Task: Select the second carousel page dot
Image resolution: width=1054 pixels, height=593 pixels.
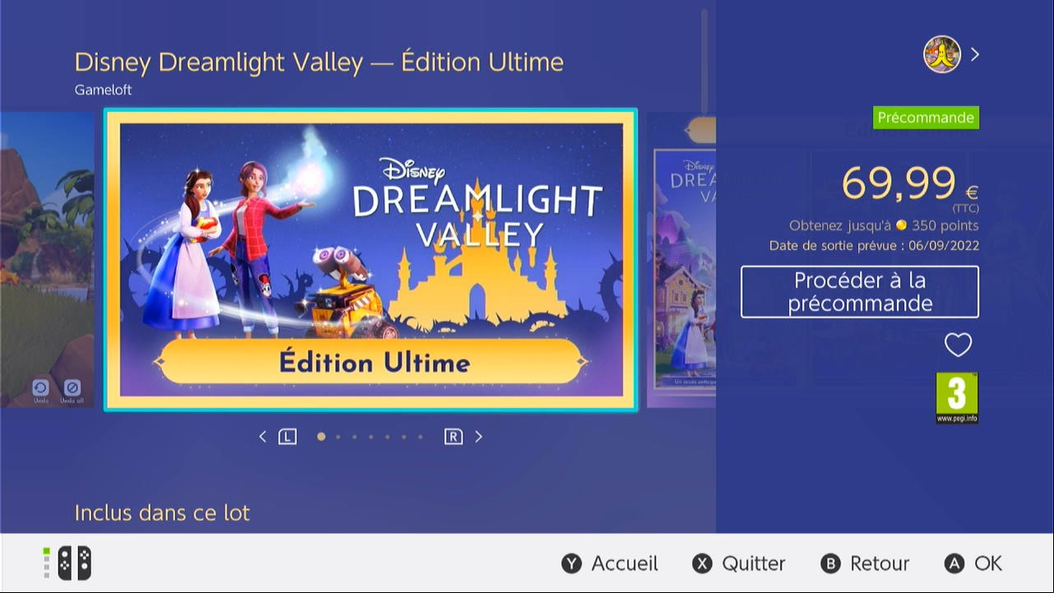Action: 338,437
